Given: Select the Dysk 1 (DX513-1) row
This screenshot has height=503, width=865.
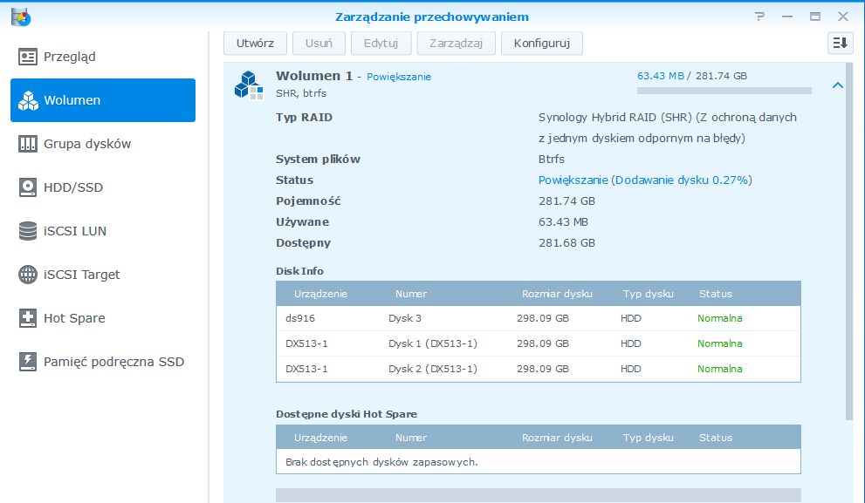Looking at the screenshot, I should (x=539, y=343).
